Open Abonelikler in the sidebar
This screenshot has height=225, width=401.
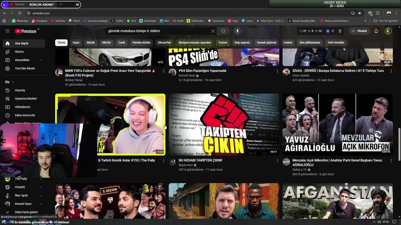[23, 60]
